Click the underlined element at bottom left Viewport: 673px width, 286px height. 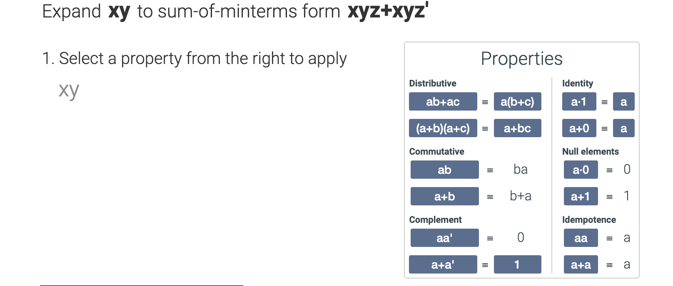pos(142,285)
